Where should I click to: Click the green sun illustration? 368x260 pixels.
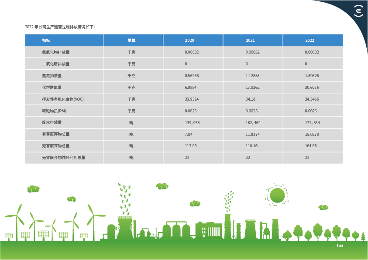pyautogui.click(x=277, y=196)
